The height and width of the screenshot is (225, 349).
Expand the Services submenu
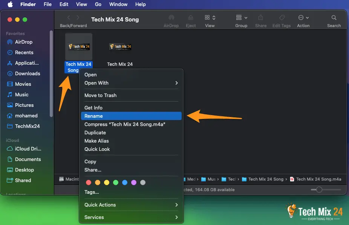click(131, 217)
